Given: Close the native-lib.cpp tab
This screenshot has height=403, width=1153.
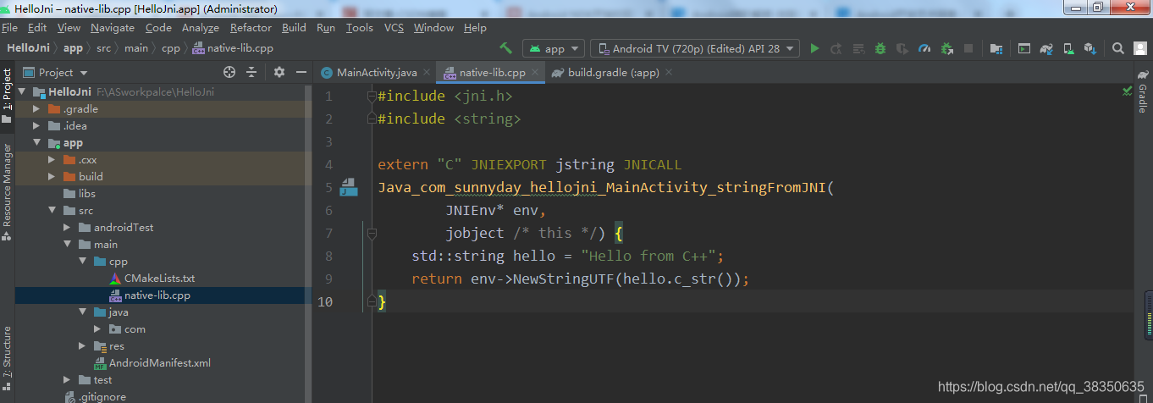Looking at the screenshot, I should point(534,73).
